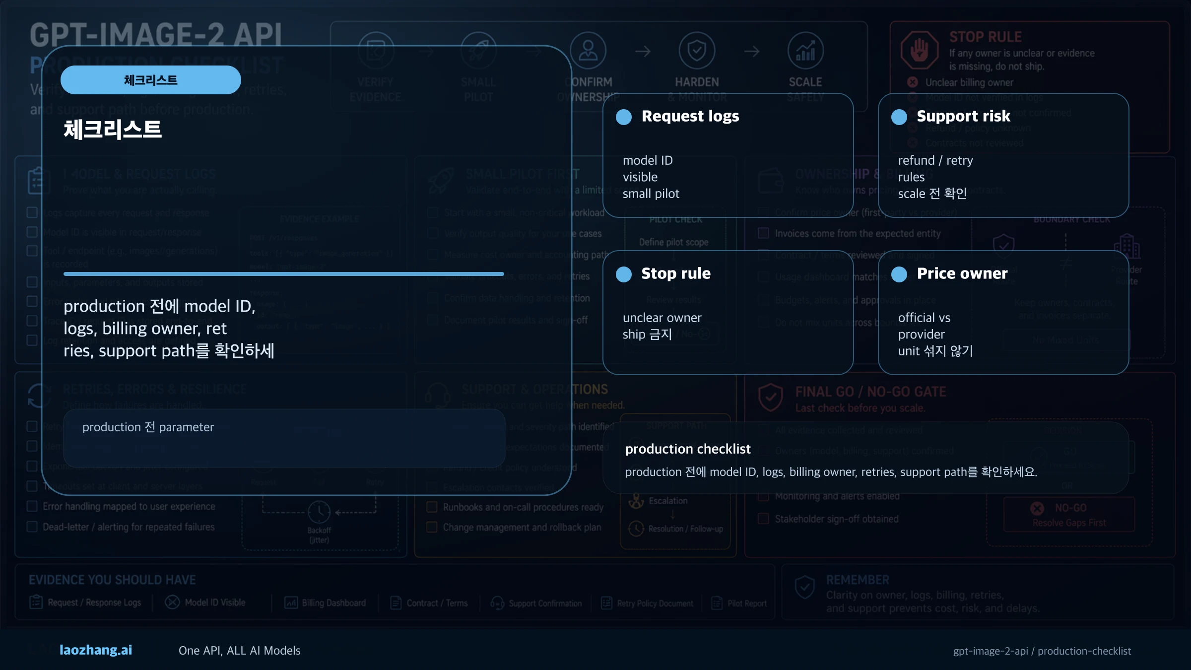Click the Resolution / Follow-up clock icon
Image resolution: width=1191 pixels, height=670 pixels.
[x=636, y=529]
